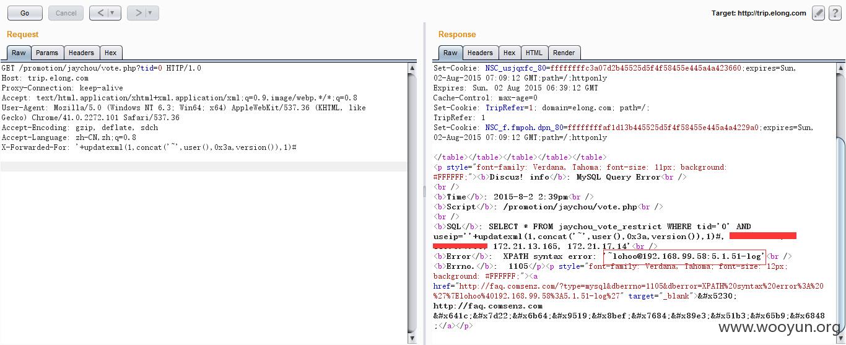
Task: Click the GET /promotion/jaychou/vote.php request line
Action: tap(101, 68)
